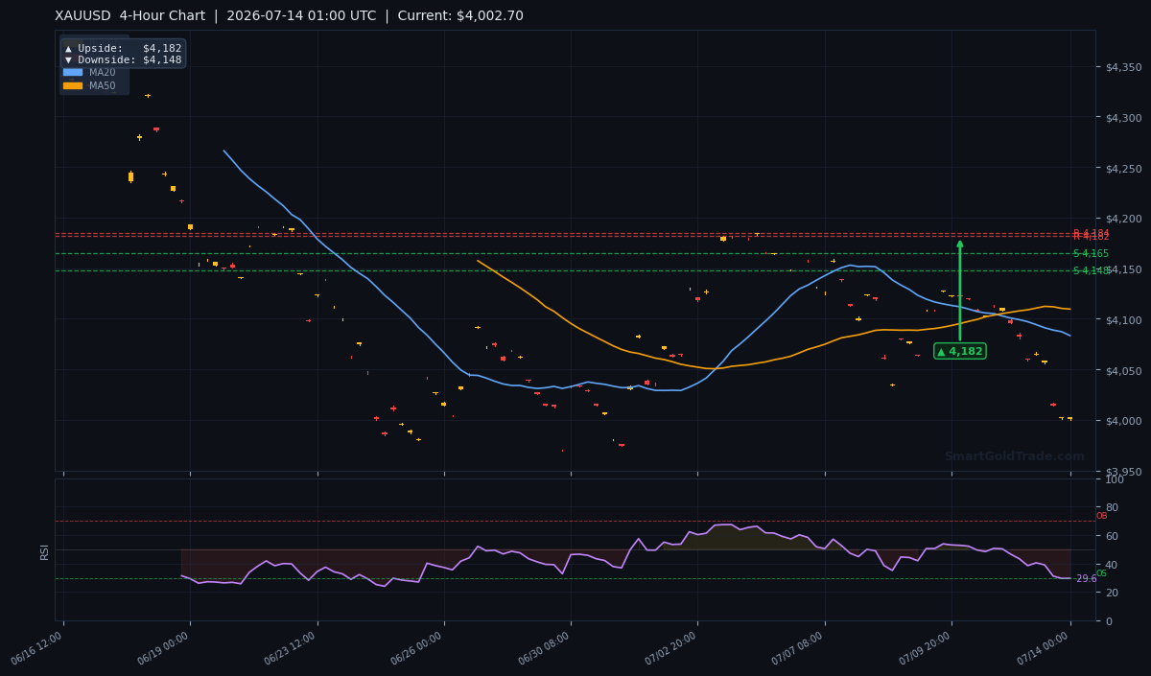Click the 07/14 00:00 date label
This screenshot has height=676, width=1151.
pyautogui.click(x=1044, y=648)
